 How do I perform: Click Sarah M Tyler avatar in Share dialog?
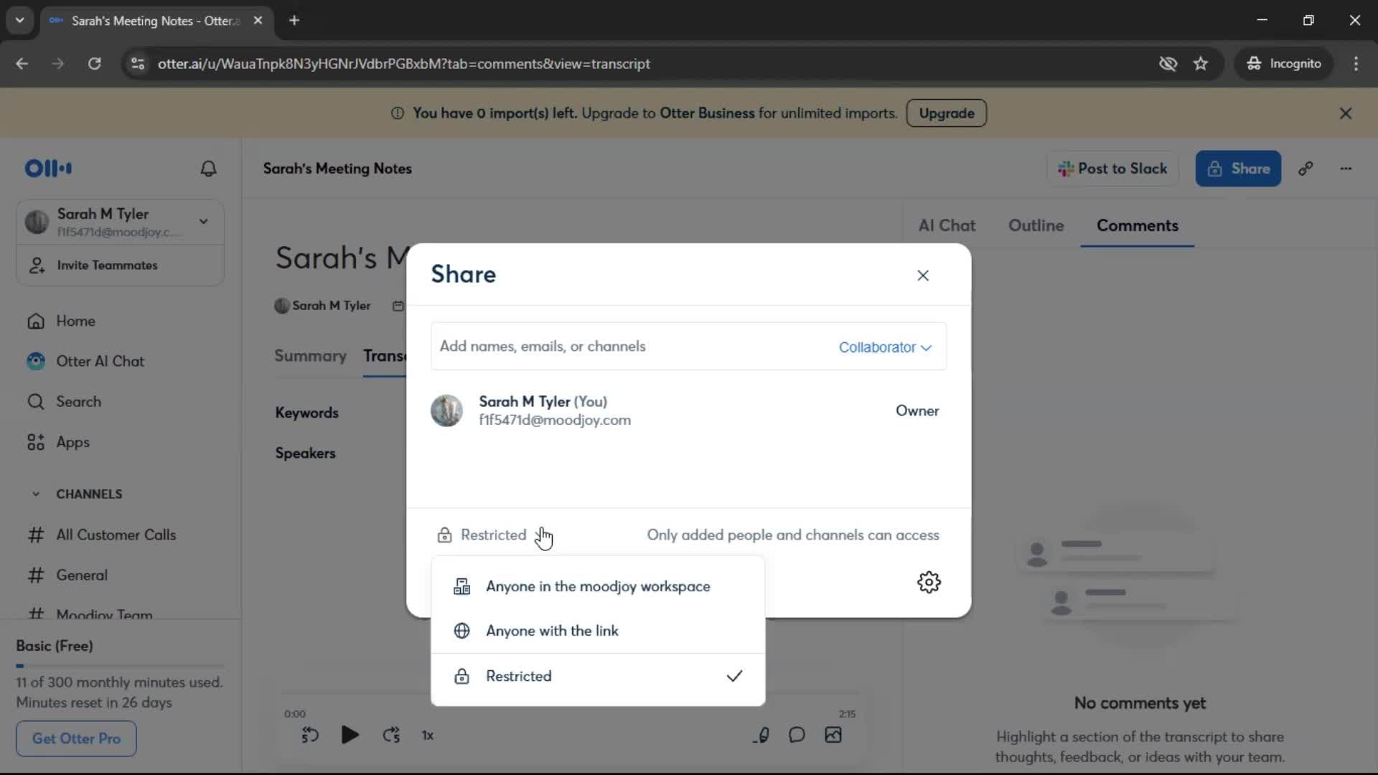(446, 410)
